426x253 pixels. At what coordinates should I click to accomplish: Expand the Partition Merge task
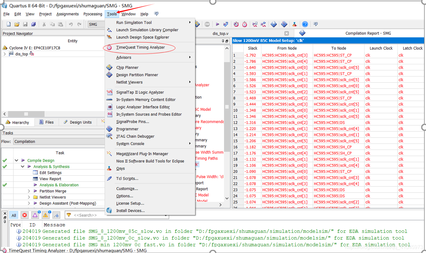[x=29, y=191]
